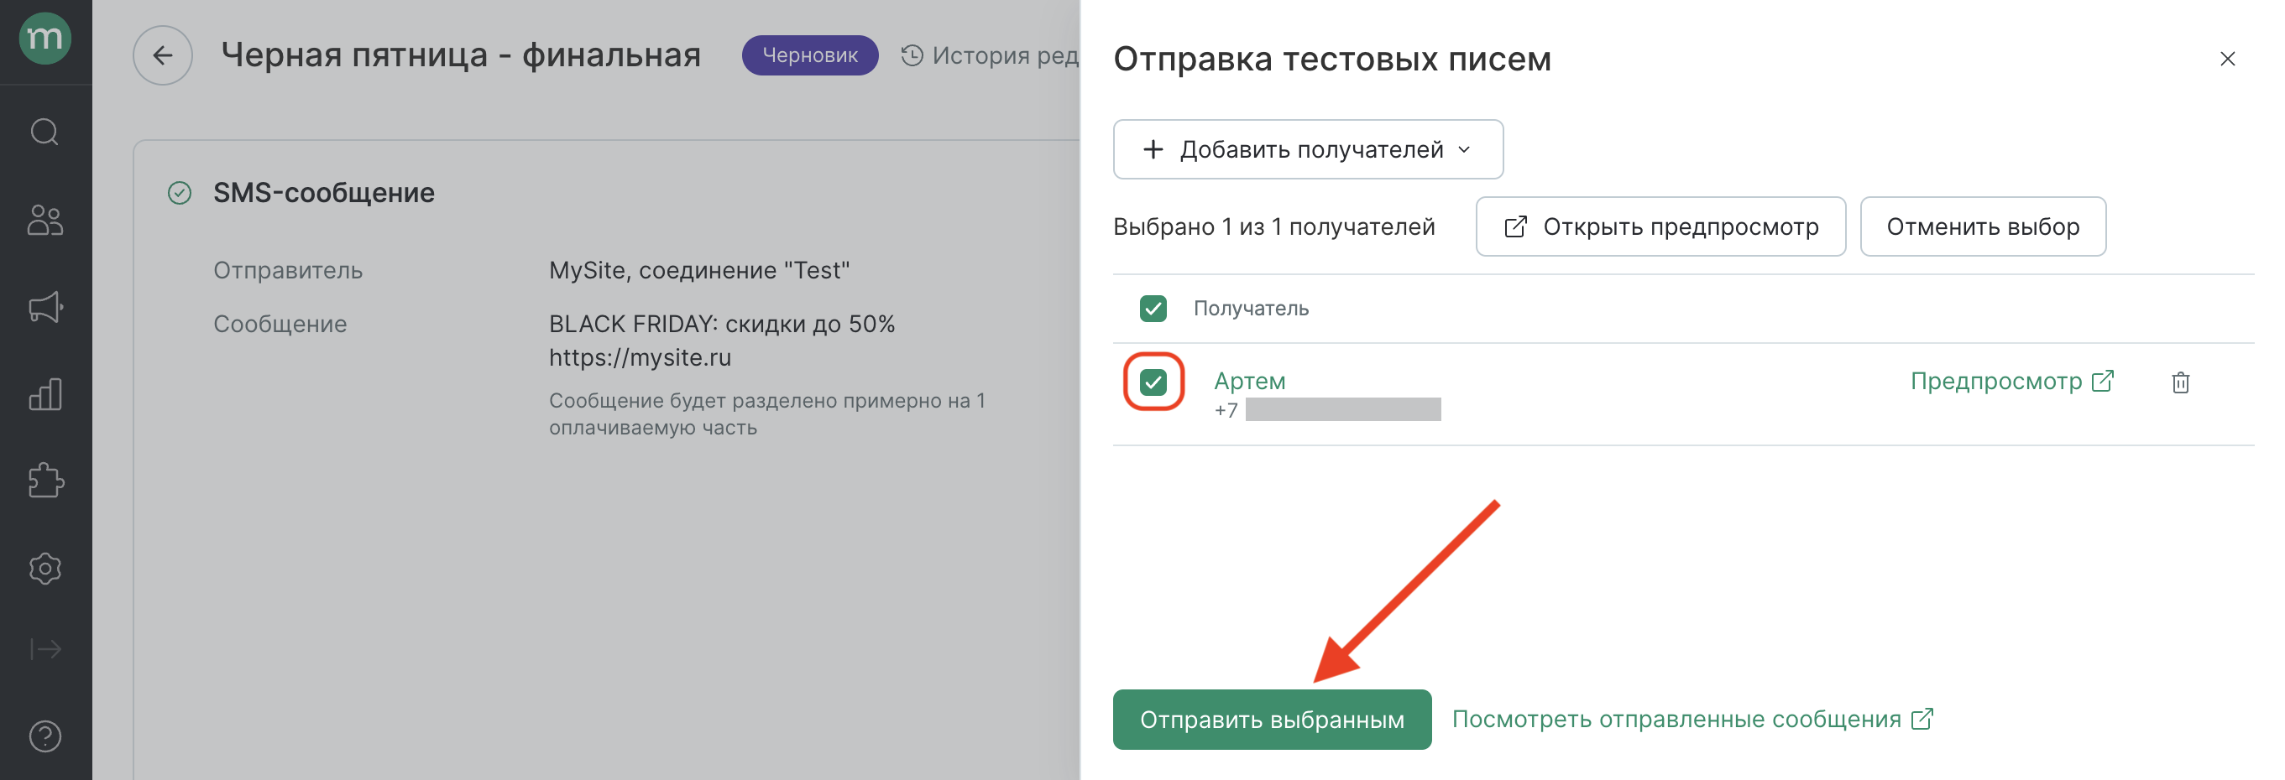
Task: Click sender value MySite, соединение "Test"
Action: point(698,270)
